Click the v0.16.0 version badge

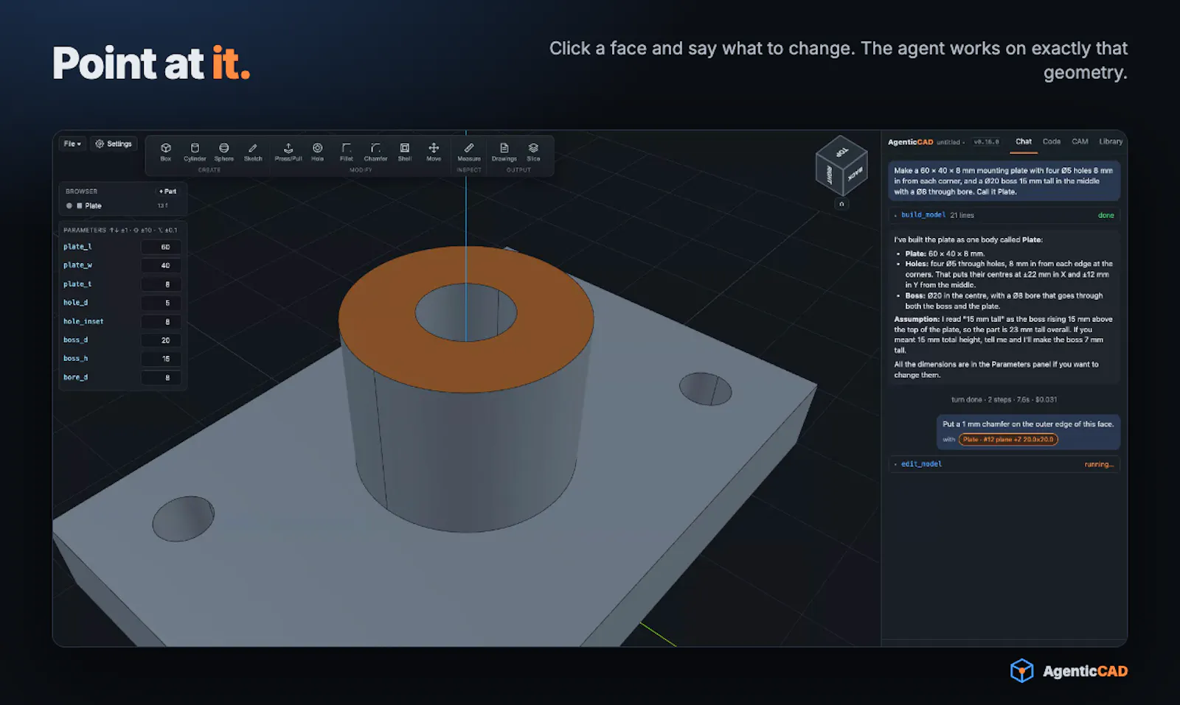click(x=986, y=142)
